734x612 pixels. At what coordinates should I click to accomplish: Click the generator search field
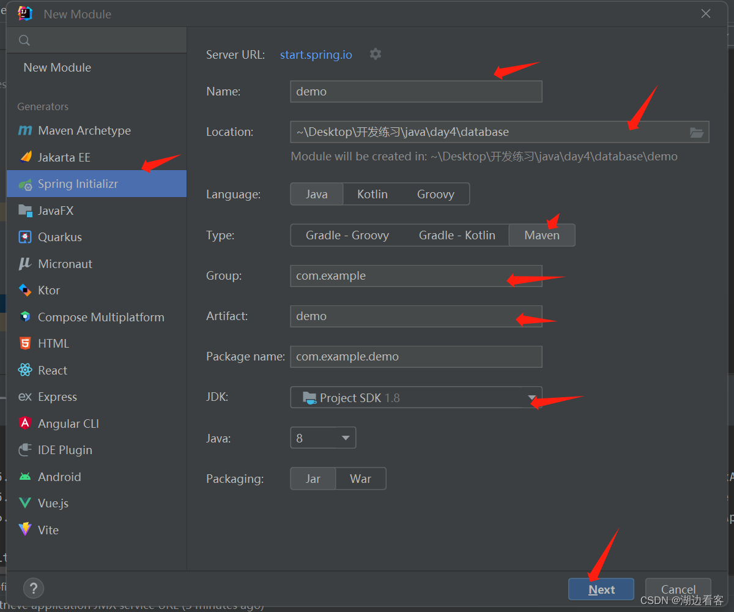tap(97, 40)
